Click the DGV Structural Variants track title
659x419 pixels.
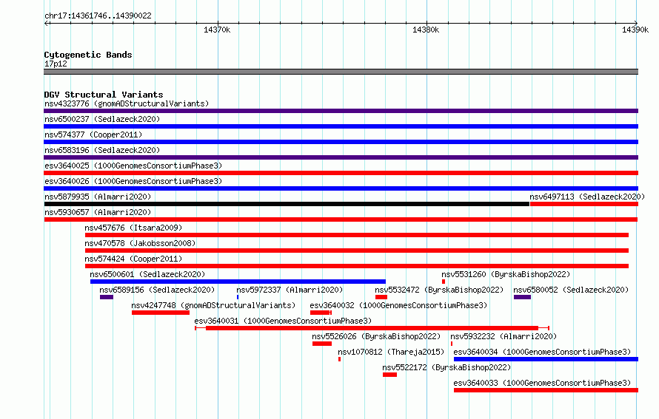104,95
